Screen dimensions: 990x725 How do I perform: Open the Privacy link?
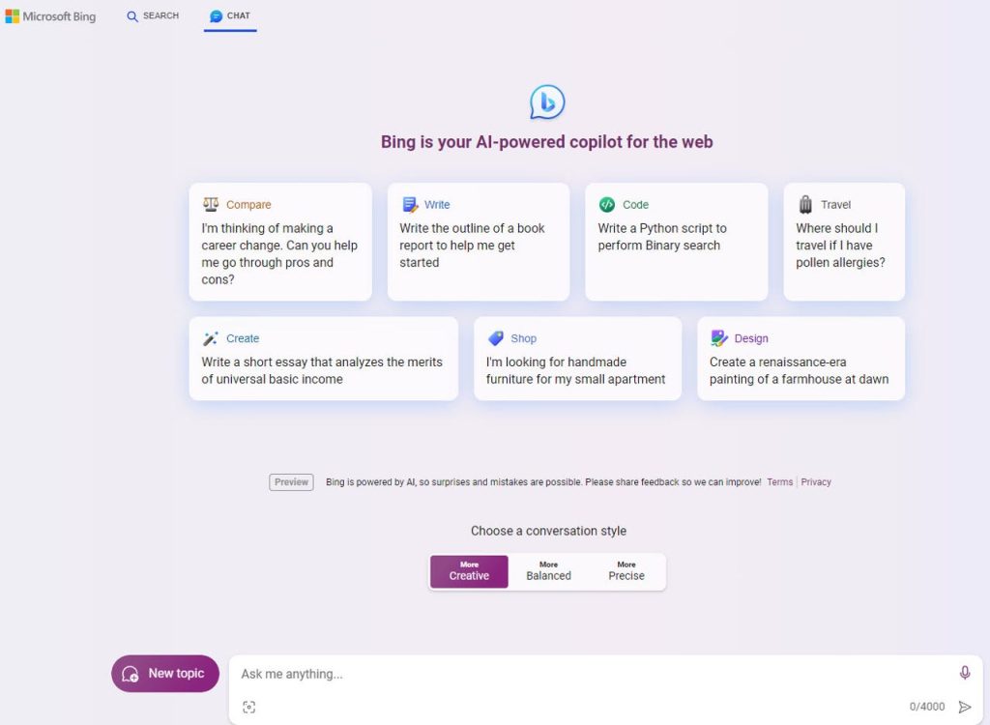[815, 481]
